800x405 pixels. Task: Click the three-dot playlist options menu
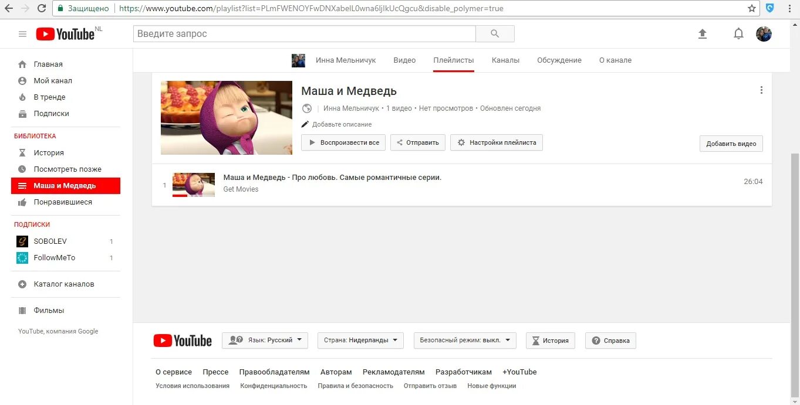click(x=761, y=90)
